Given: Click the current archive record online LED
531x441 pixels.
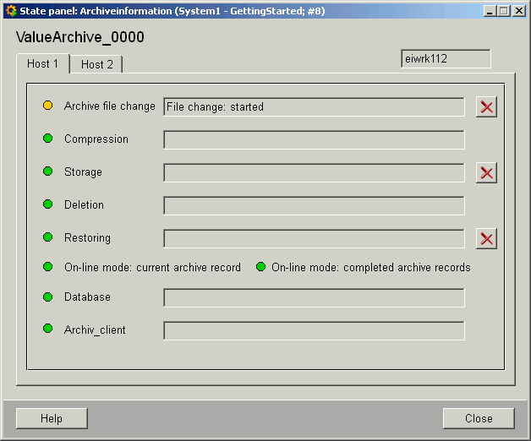Looking at the screenshot, I should point(48,267).
